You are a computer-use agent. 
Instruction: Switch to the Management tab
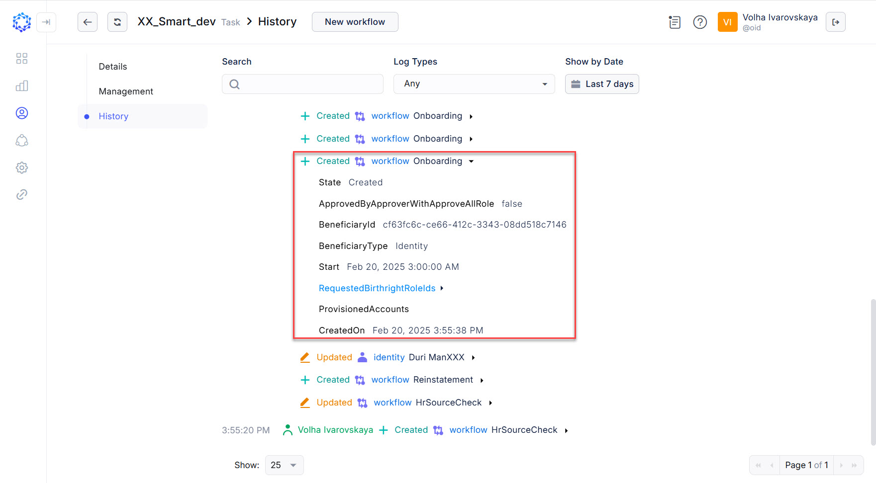click(x=125, y=91)
